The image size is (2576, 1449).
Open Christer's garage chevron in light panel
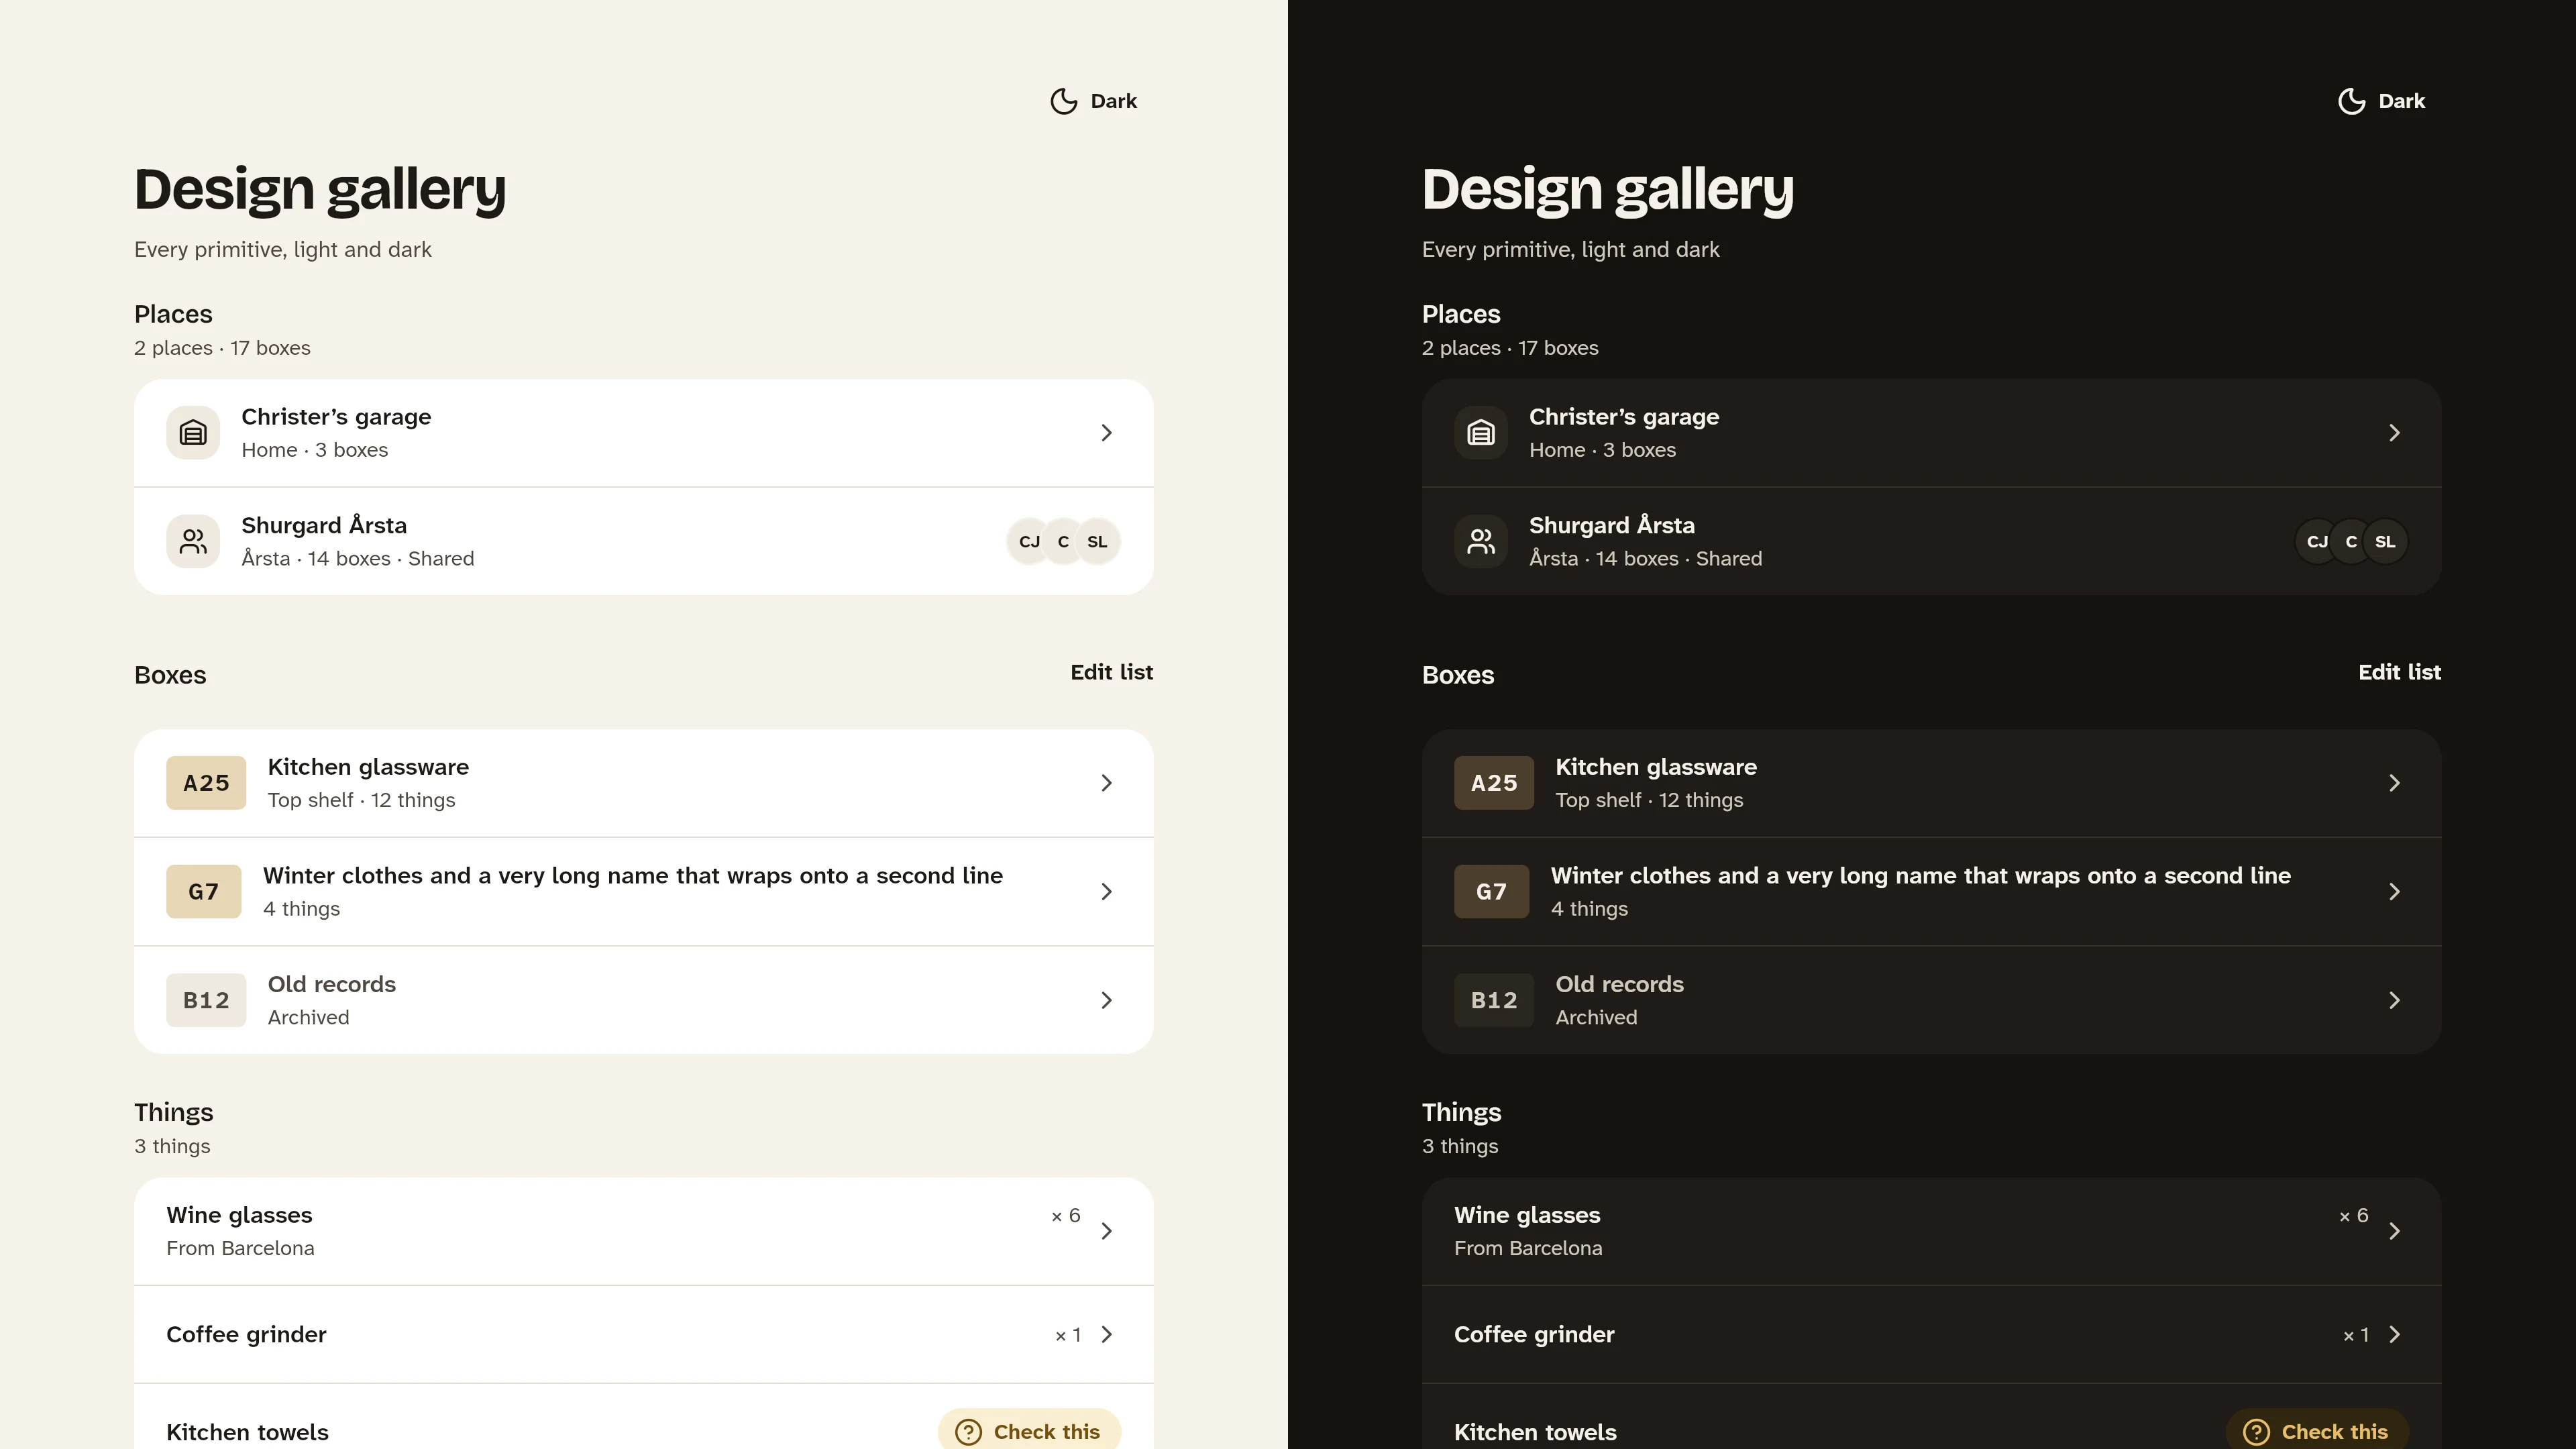(1106, 433)
